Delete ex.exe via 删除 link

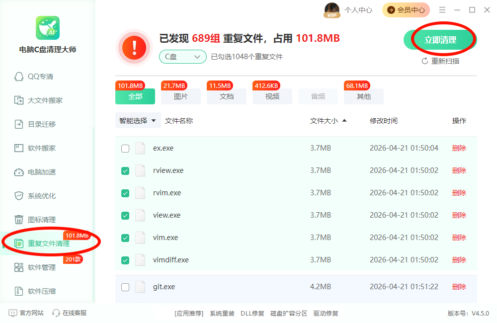[459, 148]
